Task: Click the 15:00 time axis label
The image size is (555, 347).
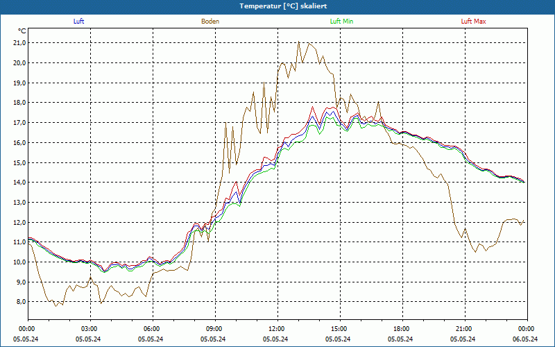Action: click(x=339, y=329)
